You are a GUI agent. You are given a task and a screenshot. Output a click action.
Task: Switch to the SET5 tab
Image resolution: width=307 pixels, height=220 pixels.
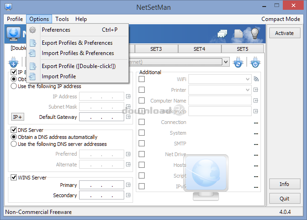pos(242,49)
